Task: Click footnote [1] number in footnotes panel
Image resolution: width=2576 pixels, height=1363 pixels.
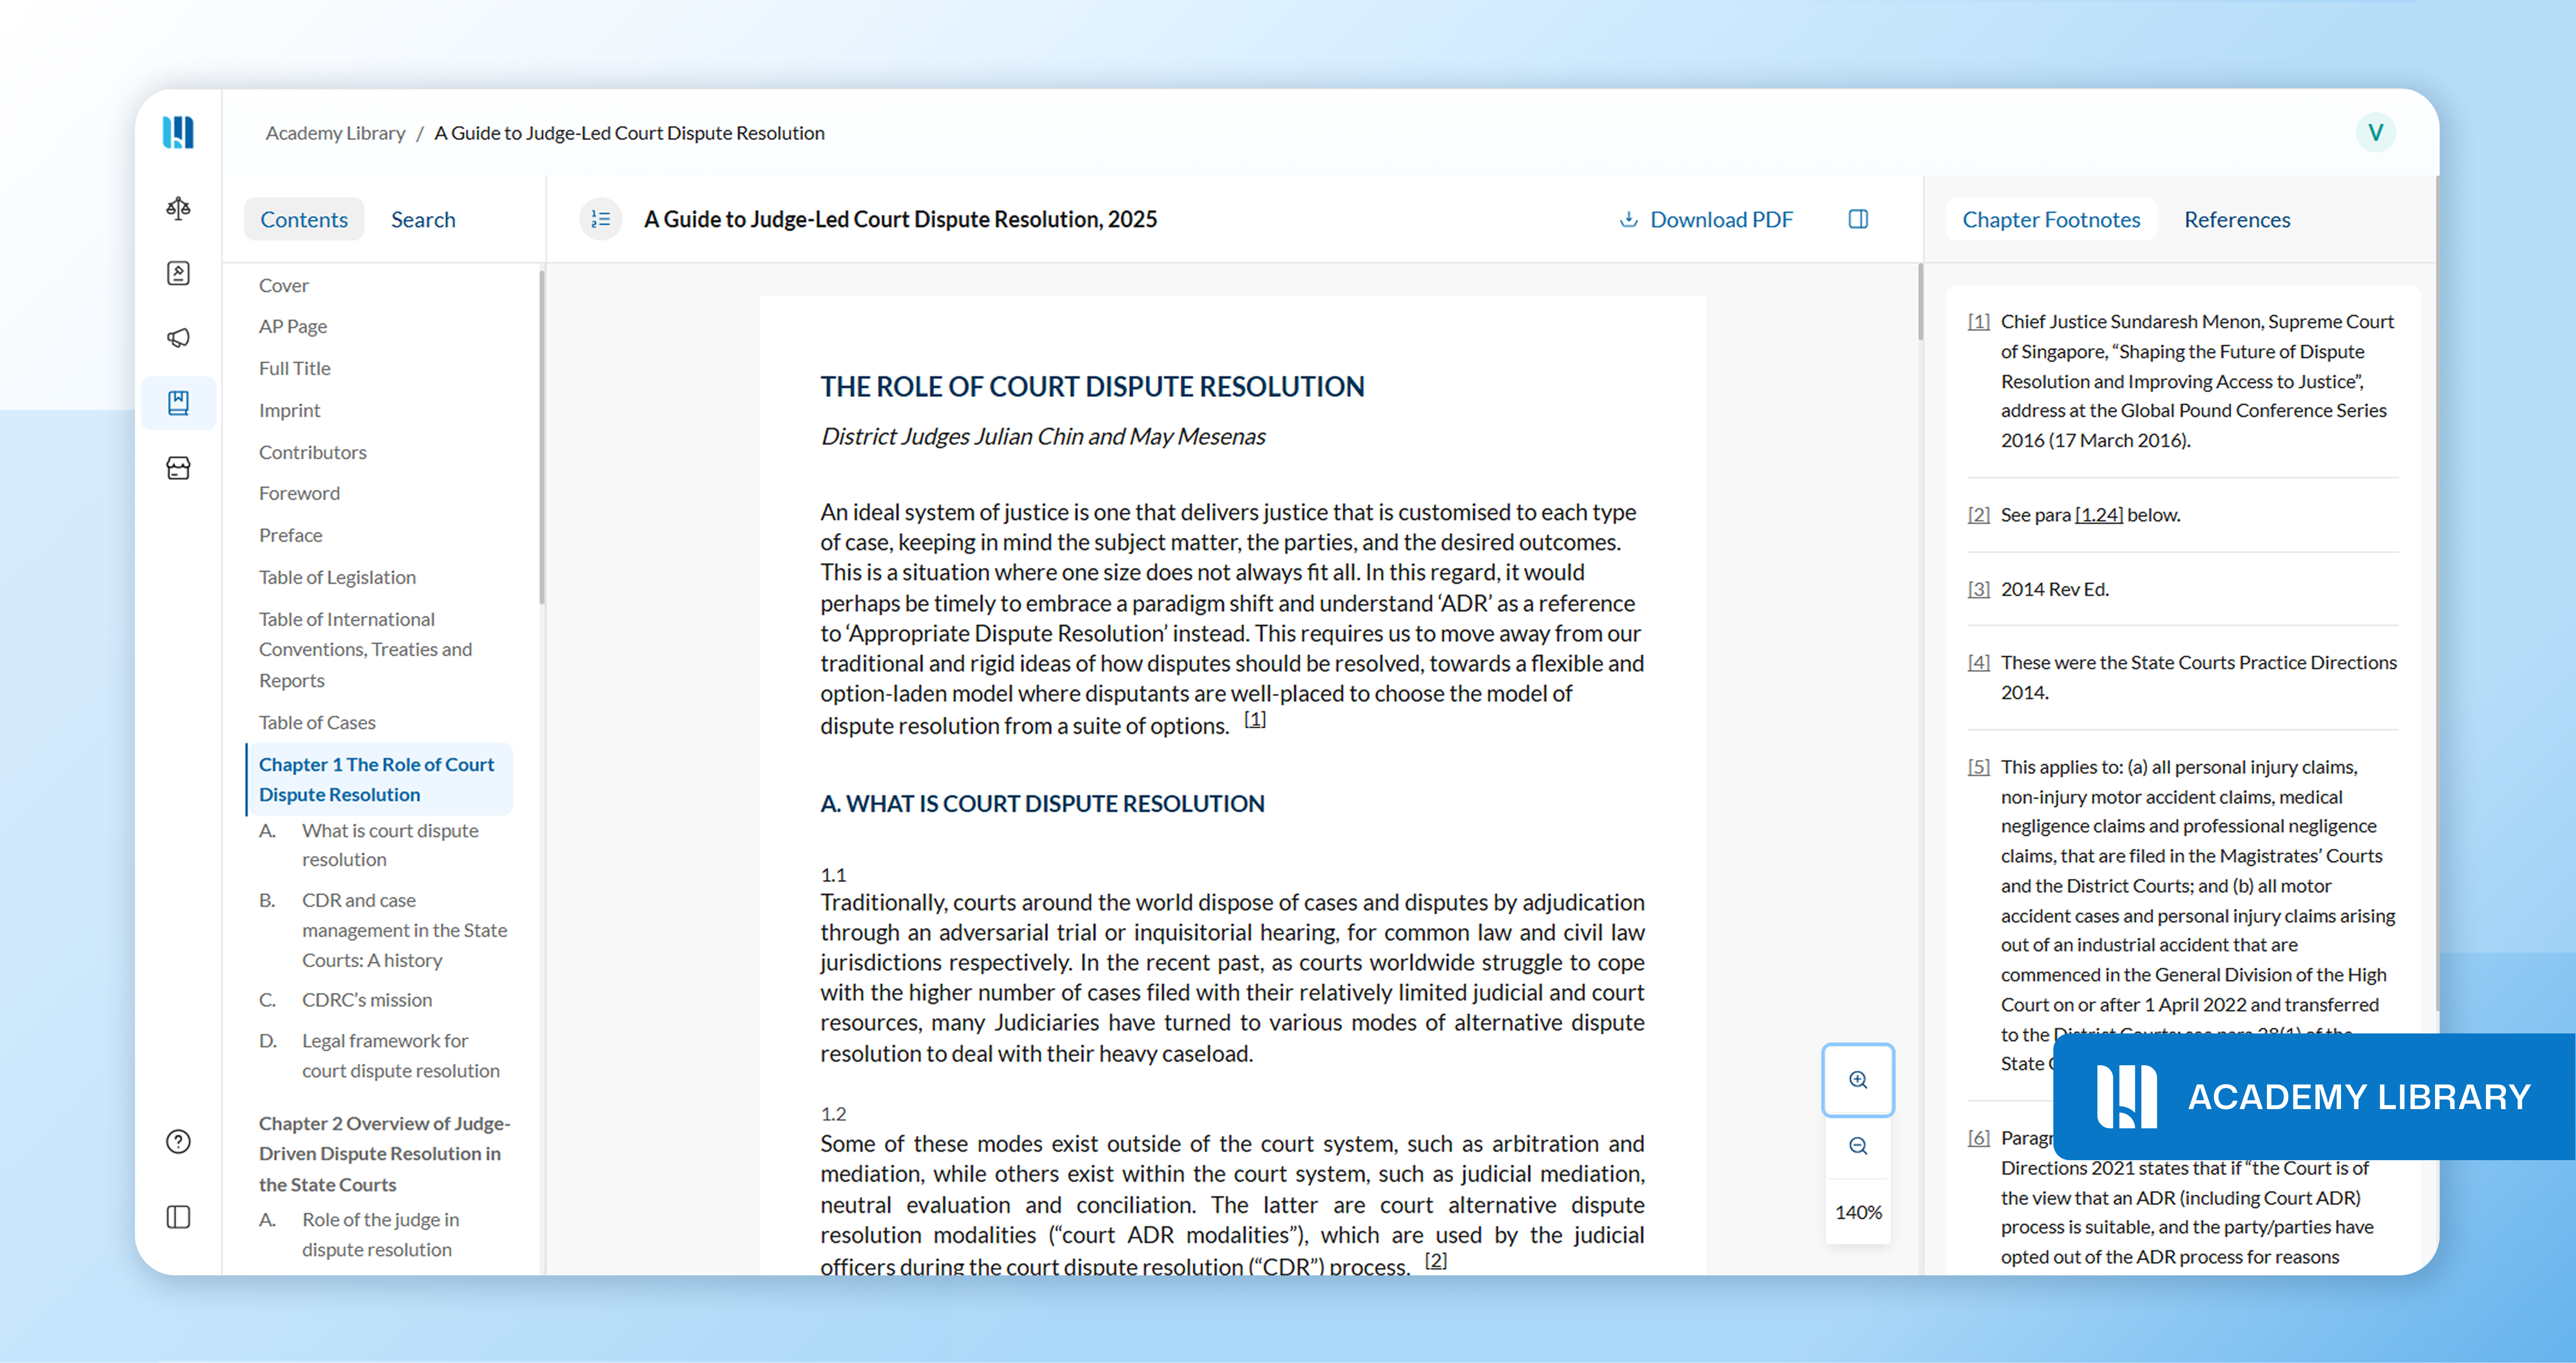Action: click(1979, 321)
